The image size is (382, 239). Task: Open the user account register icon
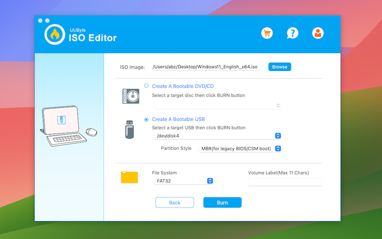318,33
